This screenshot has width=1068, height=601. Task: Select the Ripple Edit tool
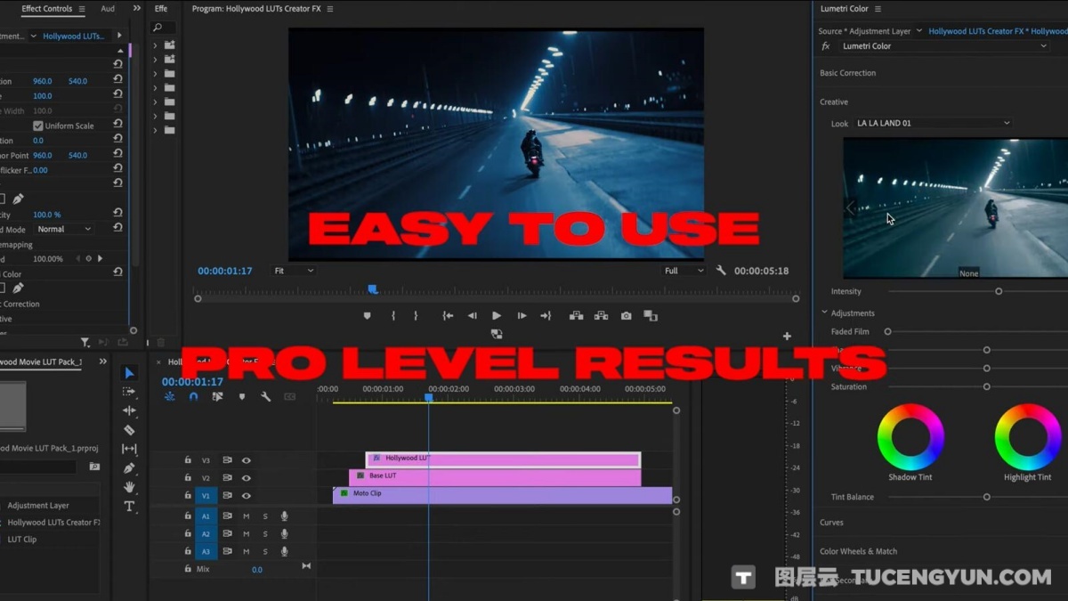click(129, 410)
